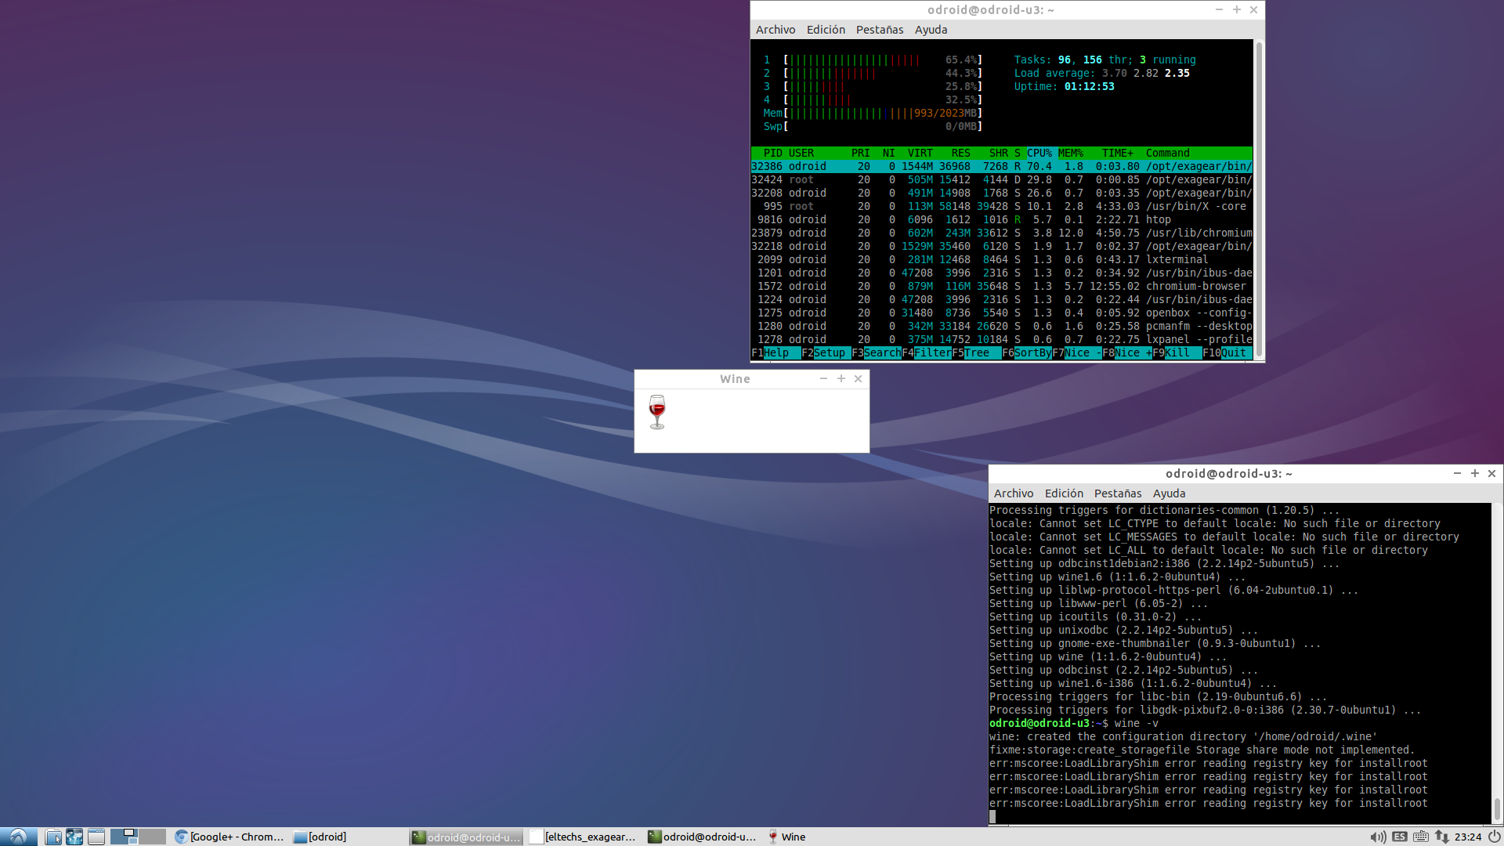
Task: Open Ayuda menu in lower terminal window
Action: click(1169, 493)
